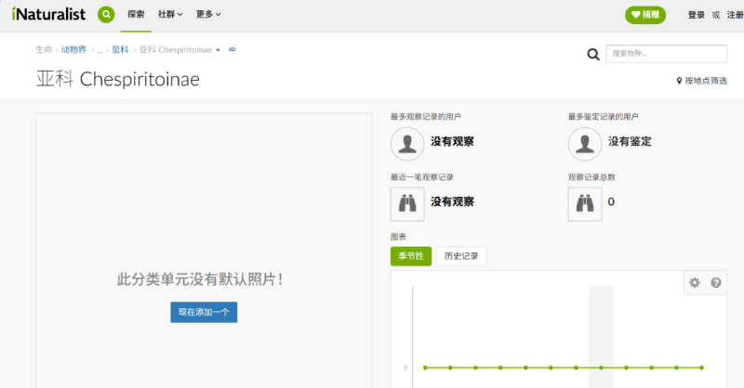Viewport: 744px width, 388px height.
Task: Click the magnifier icon next to the species search
Action: coord(593,55)
